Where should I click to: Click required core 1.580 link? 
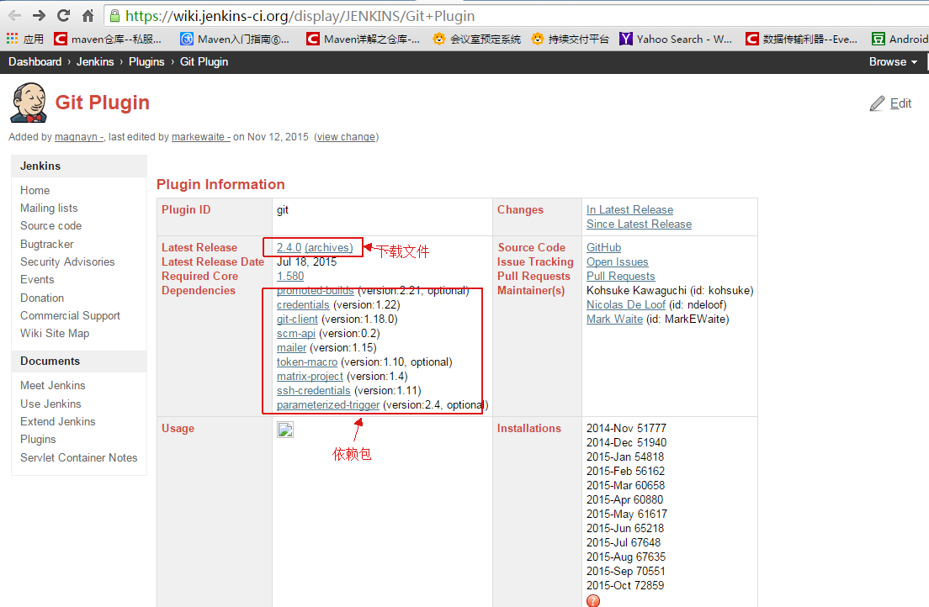pyautogui.click(x=290, y=276)
